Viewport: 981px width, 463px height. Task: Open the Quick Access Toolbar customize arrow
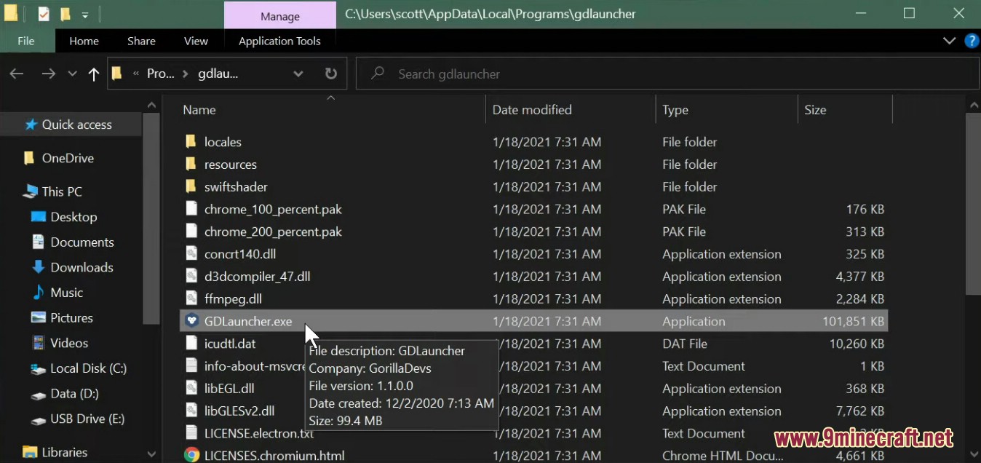[x=85, y=15]
